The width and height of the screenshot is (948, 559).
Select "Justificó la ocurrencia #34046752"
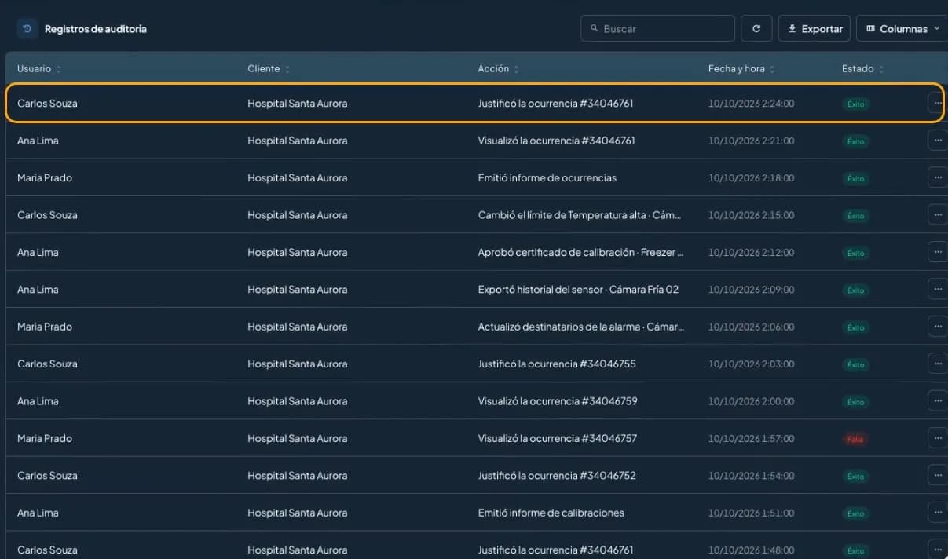(557, 476)
